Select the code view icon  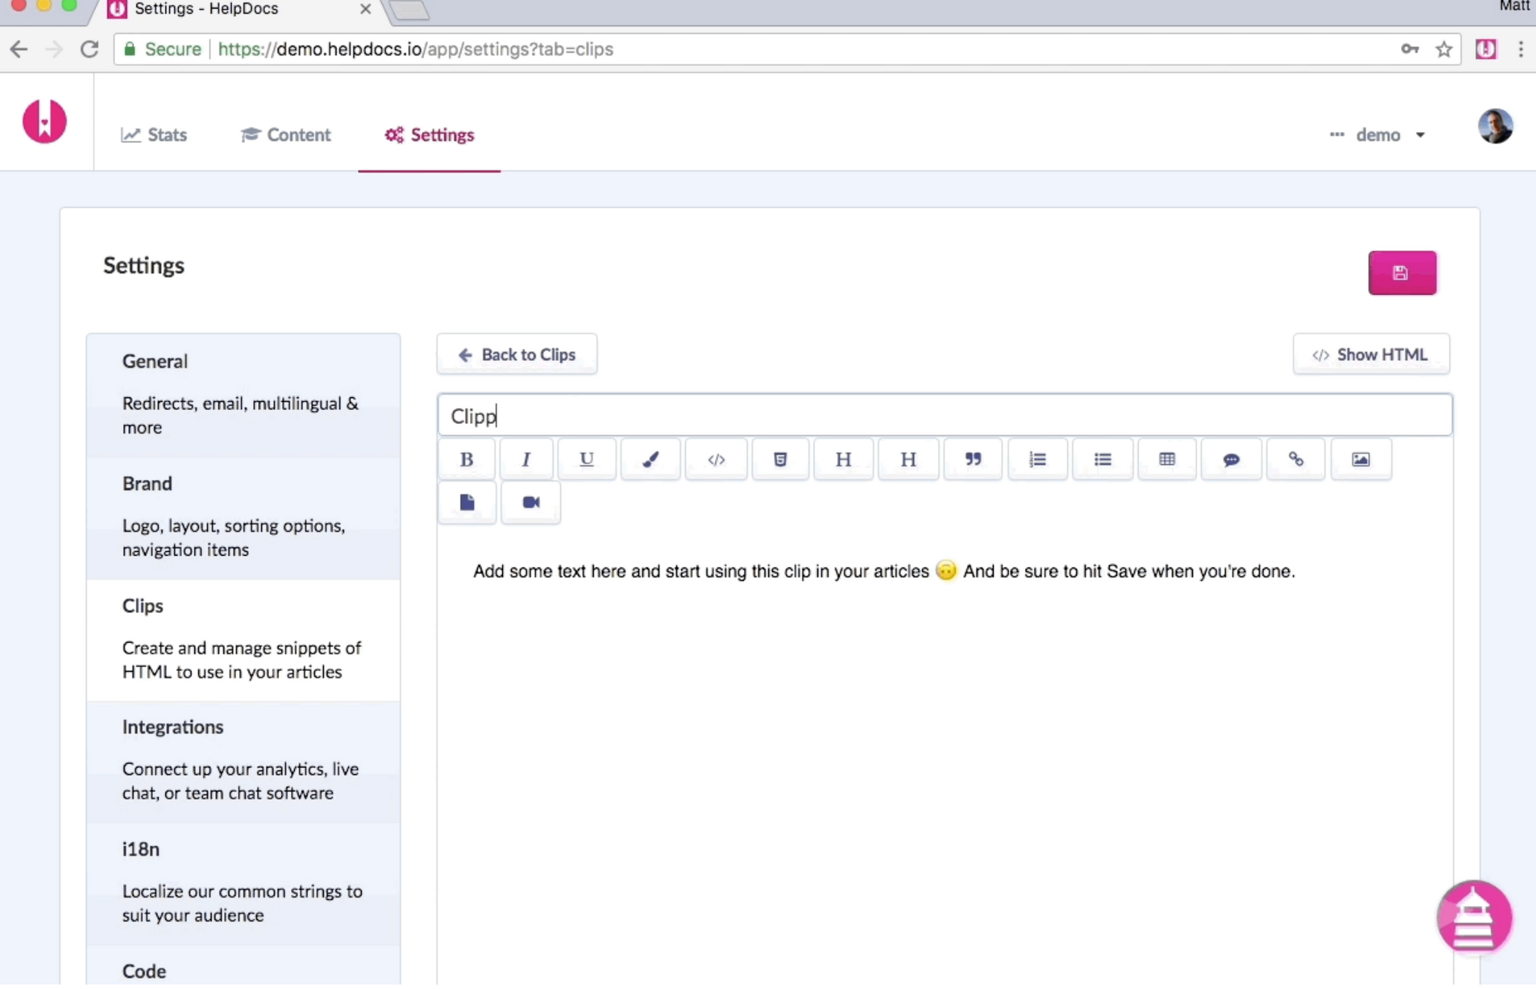pyautogui.click(x=715, y=458)
